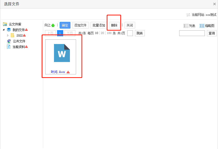This screenshot has height=149, width=218.
Task: Click the warning icon beside 当前资料
Action: pyautogui.click(x=26, y=47)
